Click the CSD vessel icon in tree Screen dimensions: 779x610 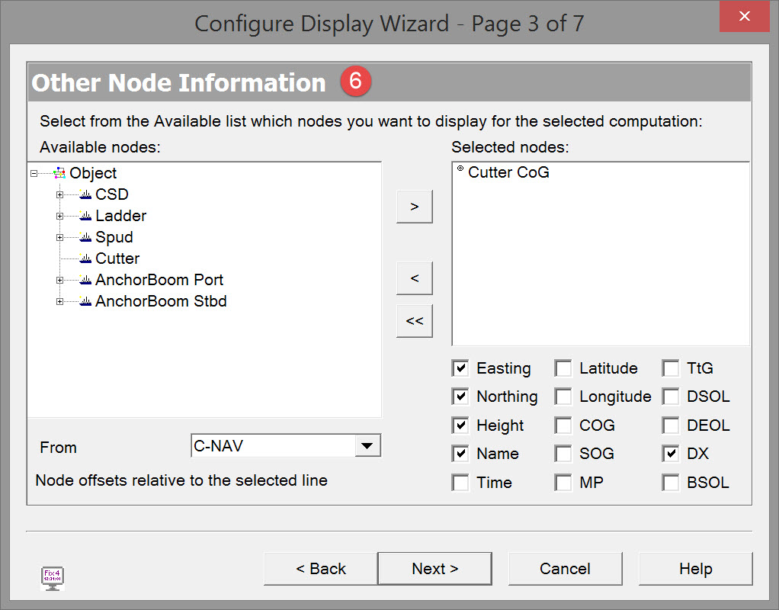pyautogui.click(x=85, y=195)
